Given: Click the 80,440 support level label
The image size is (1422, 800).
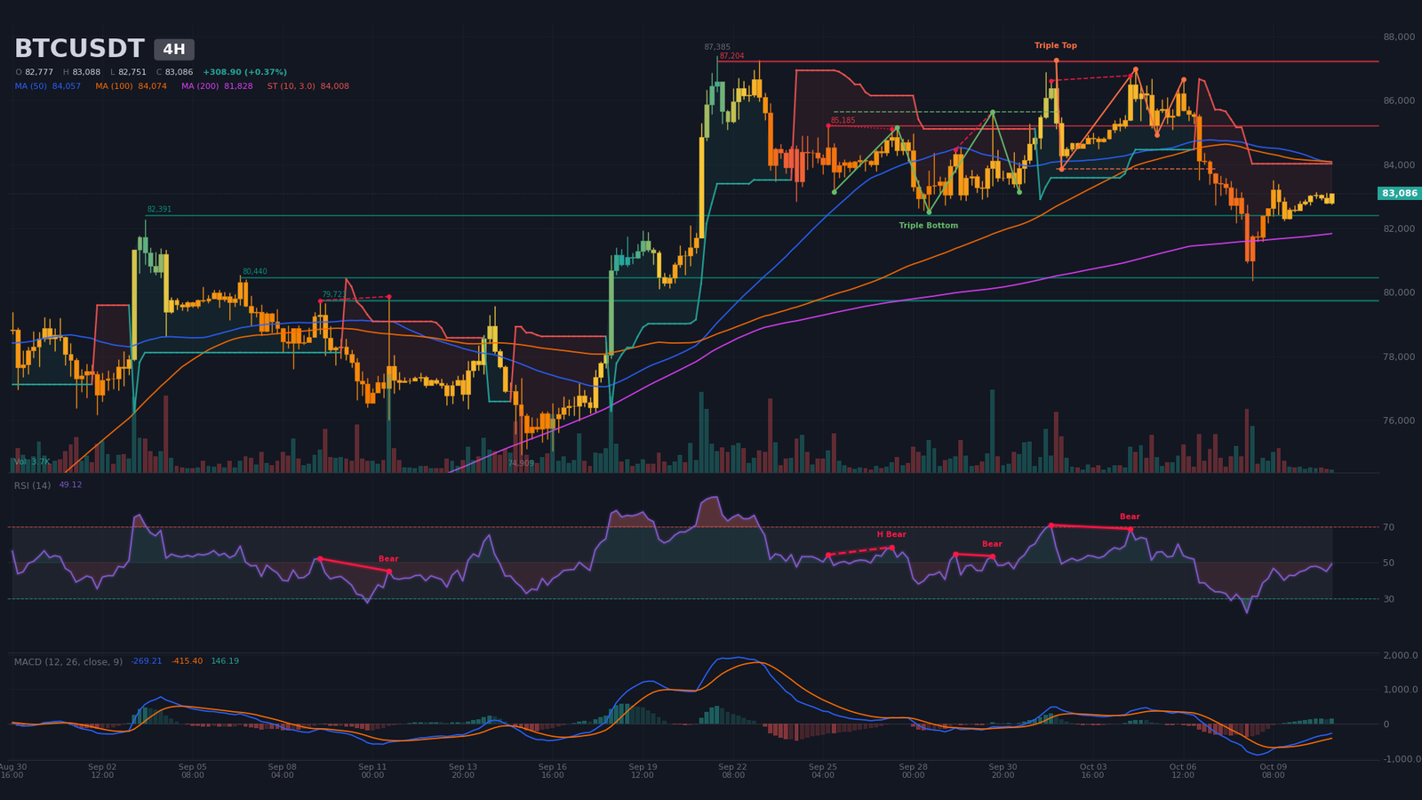Looking at the screenshot, I should click(x=255, y=272).
